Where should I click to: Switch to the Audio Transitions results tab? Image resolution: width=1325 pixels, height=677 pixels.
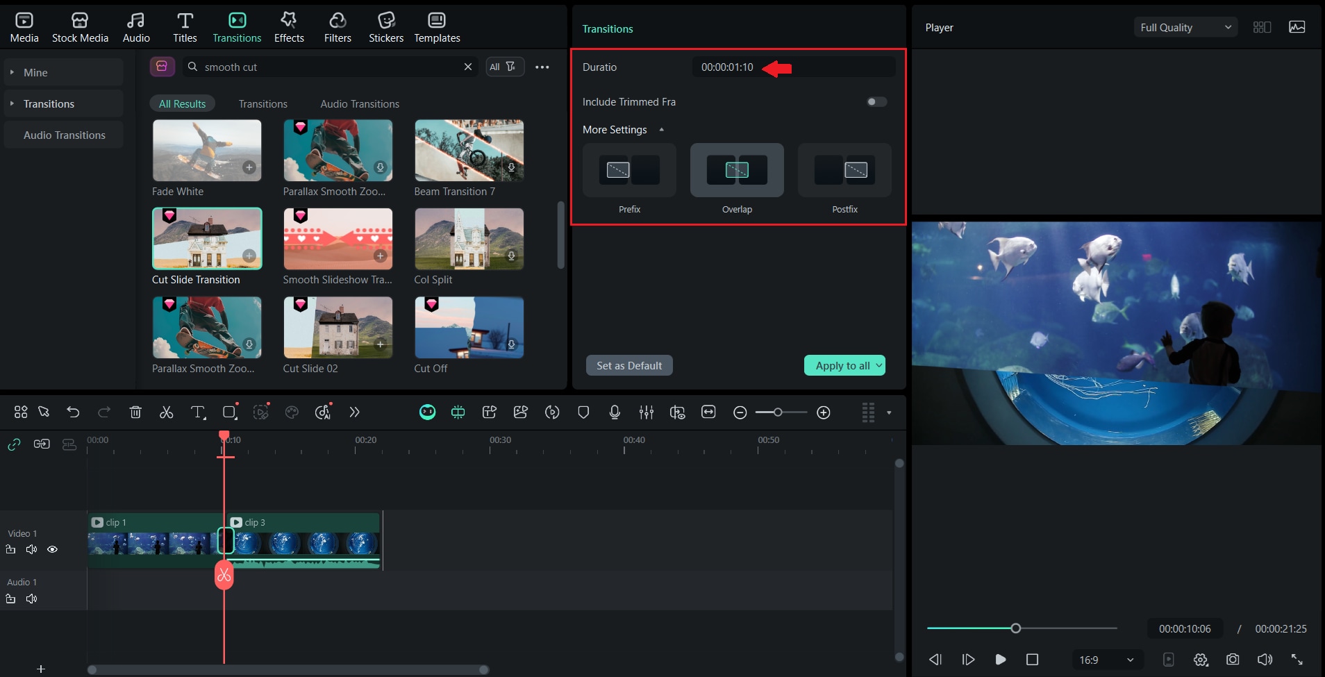[359, 104]
